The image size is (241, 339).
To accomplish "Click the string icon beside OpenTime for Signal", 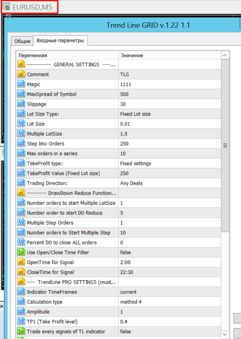I will pos(21,262).
